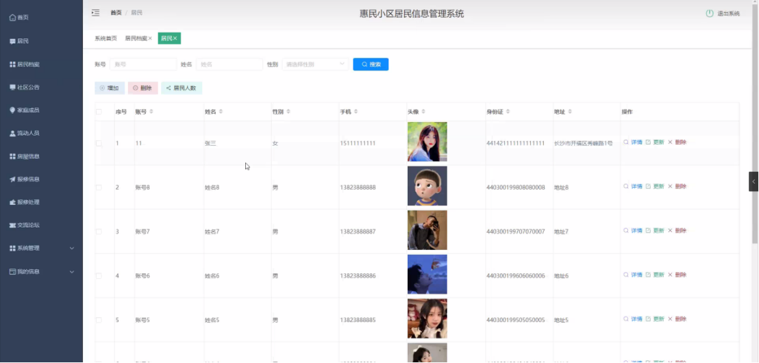Close the 居民档案 tab with its X
This screenshot has width=759, height=363.
150,38
